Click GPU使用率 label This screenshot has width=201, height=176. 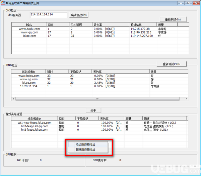pyautogui.click(x=100, y=160)
